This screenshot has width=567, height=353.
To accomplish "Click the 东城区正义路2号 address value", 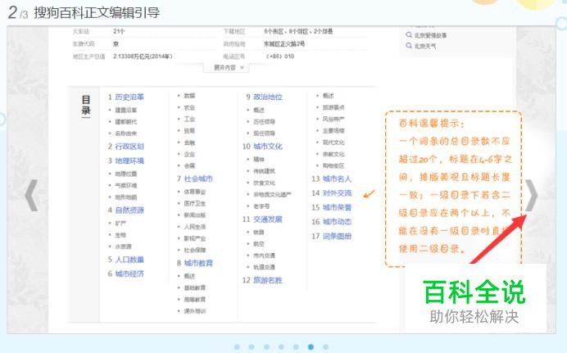I will coord(284,43).
